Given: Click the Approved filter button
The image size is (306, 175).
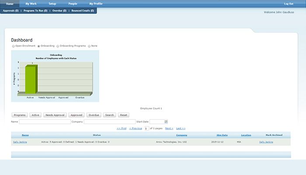Looking at the screenshot, I should (x=76, y=115).
